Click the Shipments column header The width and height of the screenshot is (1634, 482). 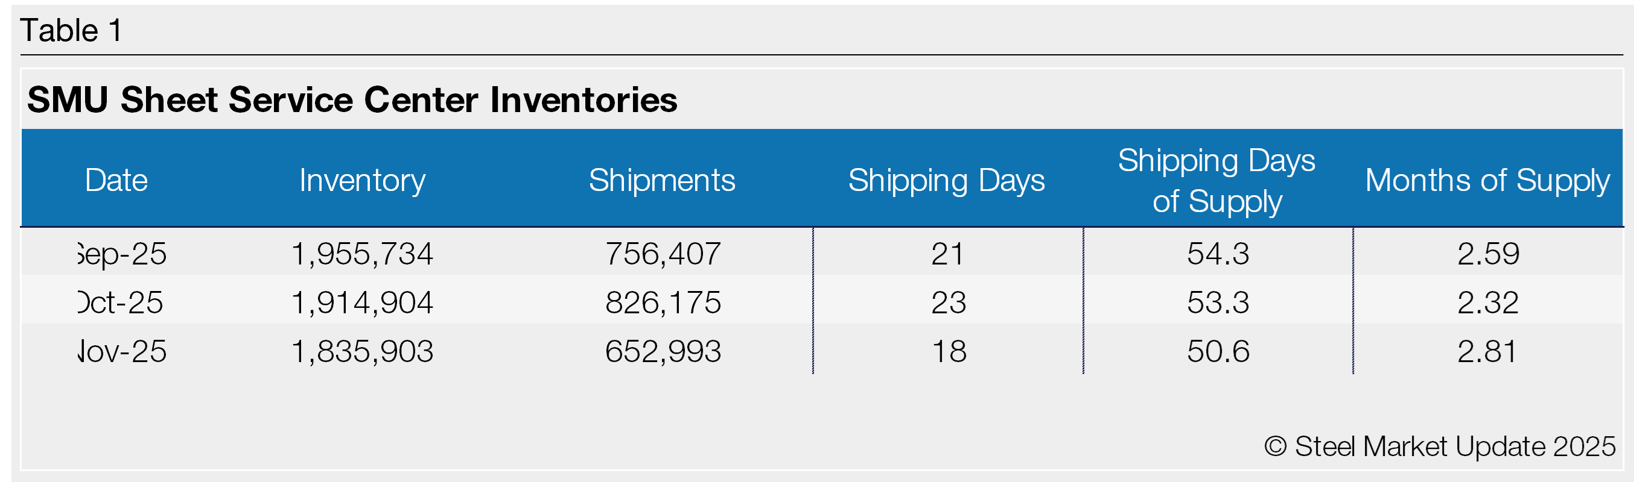tap(661, 181)
